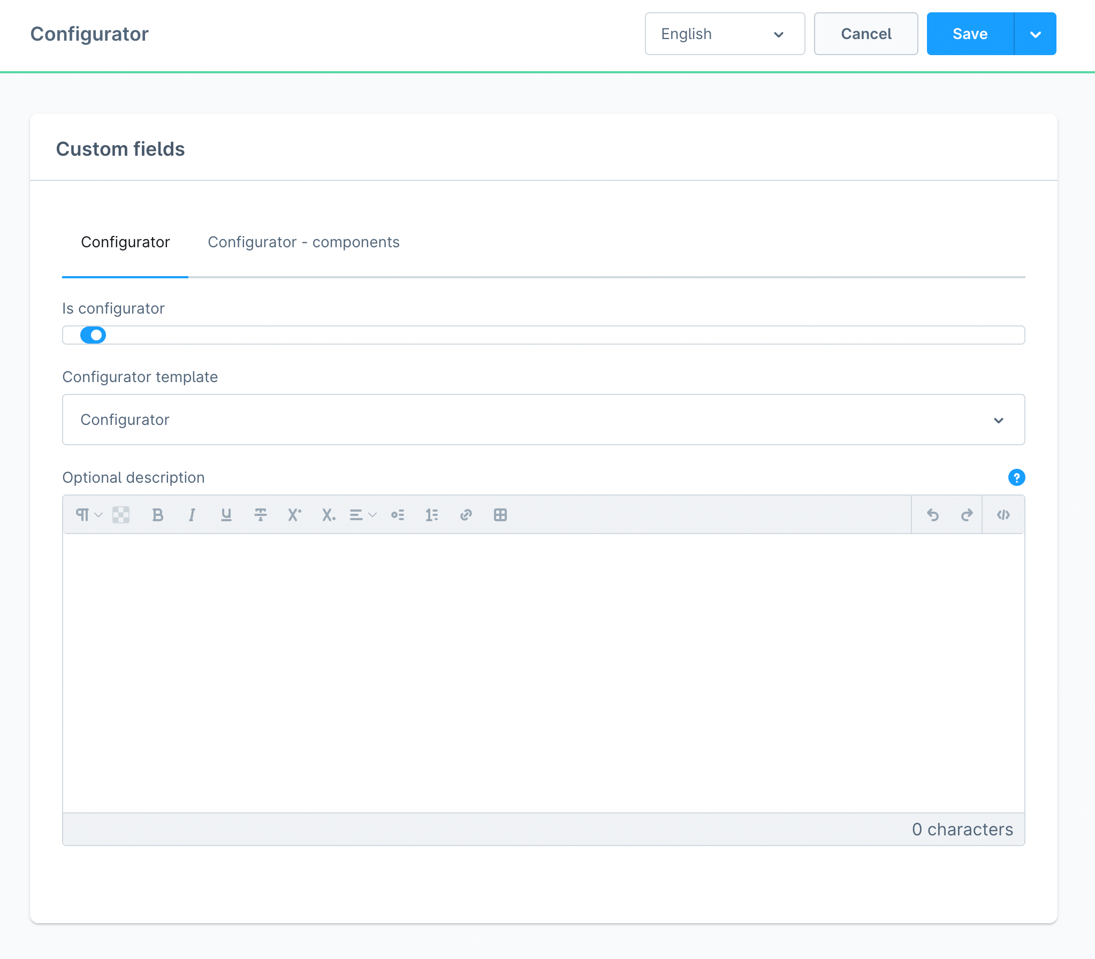Click the Optional description help icon
Viewport: 1095px width, 959px height.
(x=1017, y=477)
